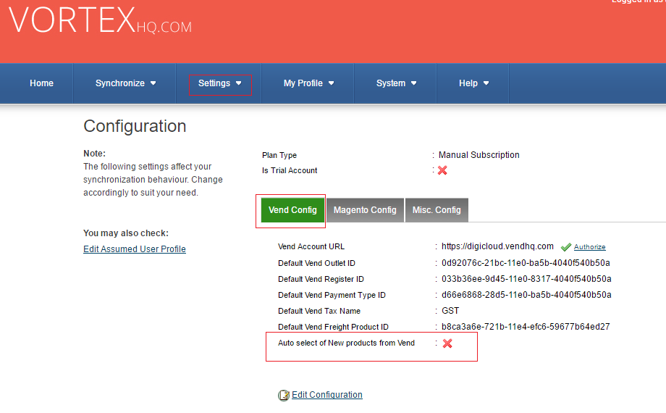The width and height of the screenshot is (666, 413).
Task: Click the Auto select of New products label
Action: point(346,343)
